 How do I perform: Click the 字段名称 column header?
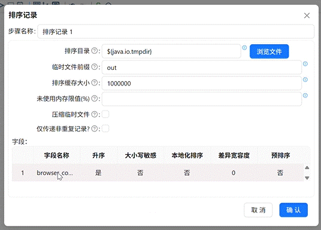point(56,155)
